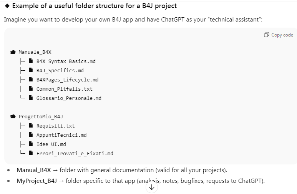Click the scroll-to-bottom arrow button
Image resolution: width=297 pixels, height=194 pixels.
point(151,187)
